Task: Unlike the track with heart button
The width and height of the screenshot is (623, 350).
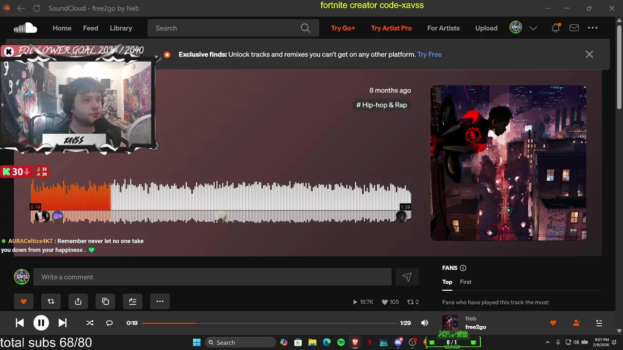Action: pos(23,301)
